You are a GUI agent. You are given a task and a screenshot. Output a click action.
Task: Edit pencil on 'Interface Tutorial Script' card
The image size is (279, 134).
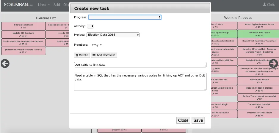click(x=256, y=116)
